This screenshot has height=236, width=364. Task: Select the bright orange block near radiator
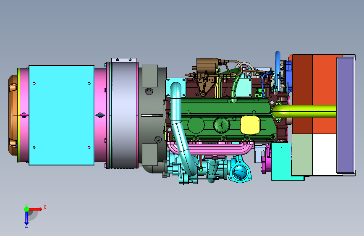click(325, 94)
